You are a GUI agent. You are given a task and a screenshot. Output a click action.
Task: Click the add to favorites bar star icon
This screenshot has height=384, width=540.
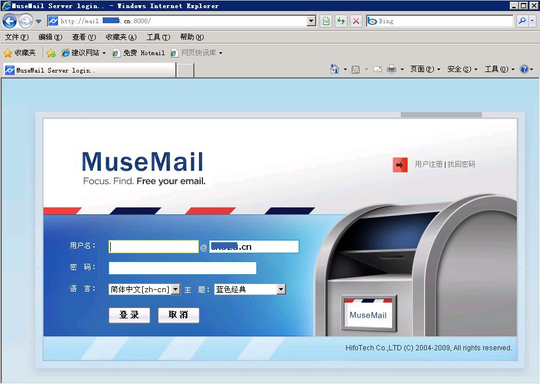pos(51,53)
